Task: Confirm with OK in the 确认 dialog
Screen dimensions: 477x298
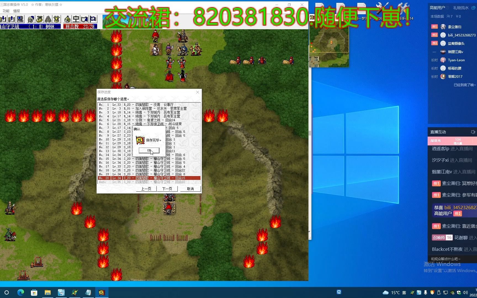Action: tap(149, 150)
